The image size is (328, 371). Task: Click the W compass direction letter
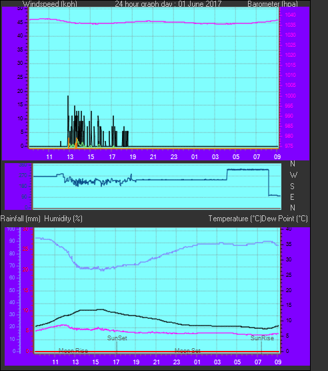click(x=293, y=175)
